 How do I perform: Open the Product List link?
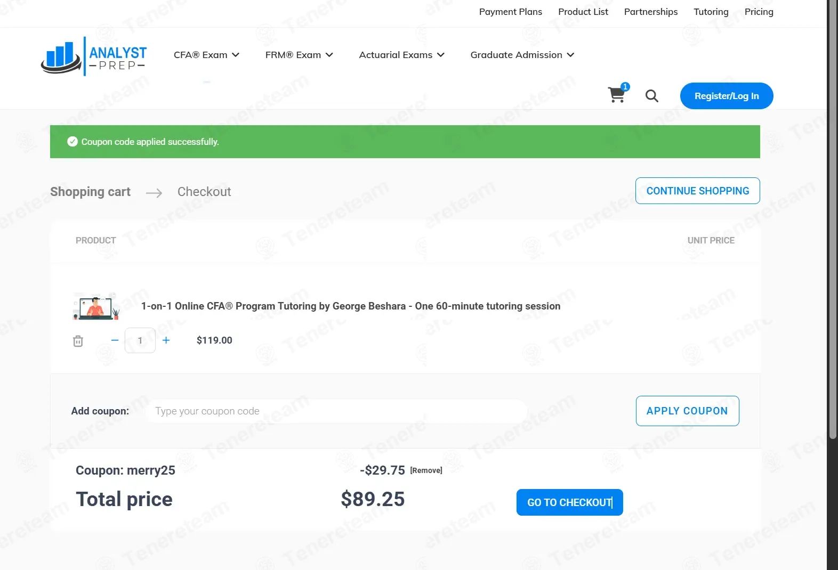pos(583,12)
